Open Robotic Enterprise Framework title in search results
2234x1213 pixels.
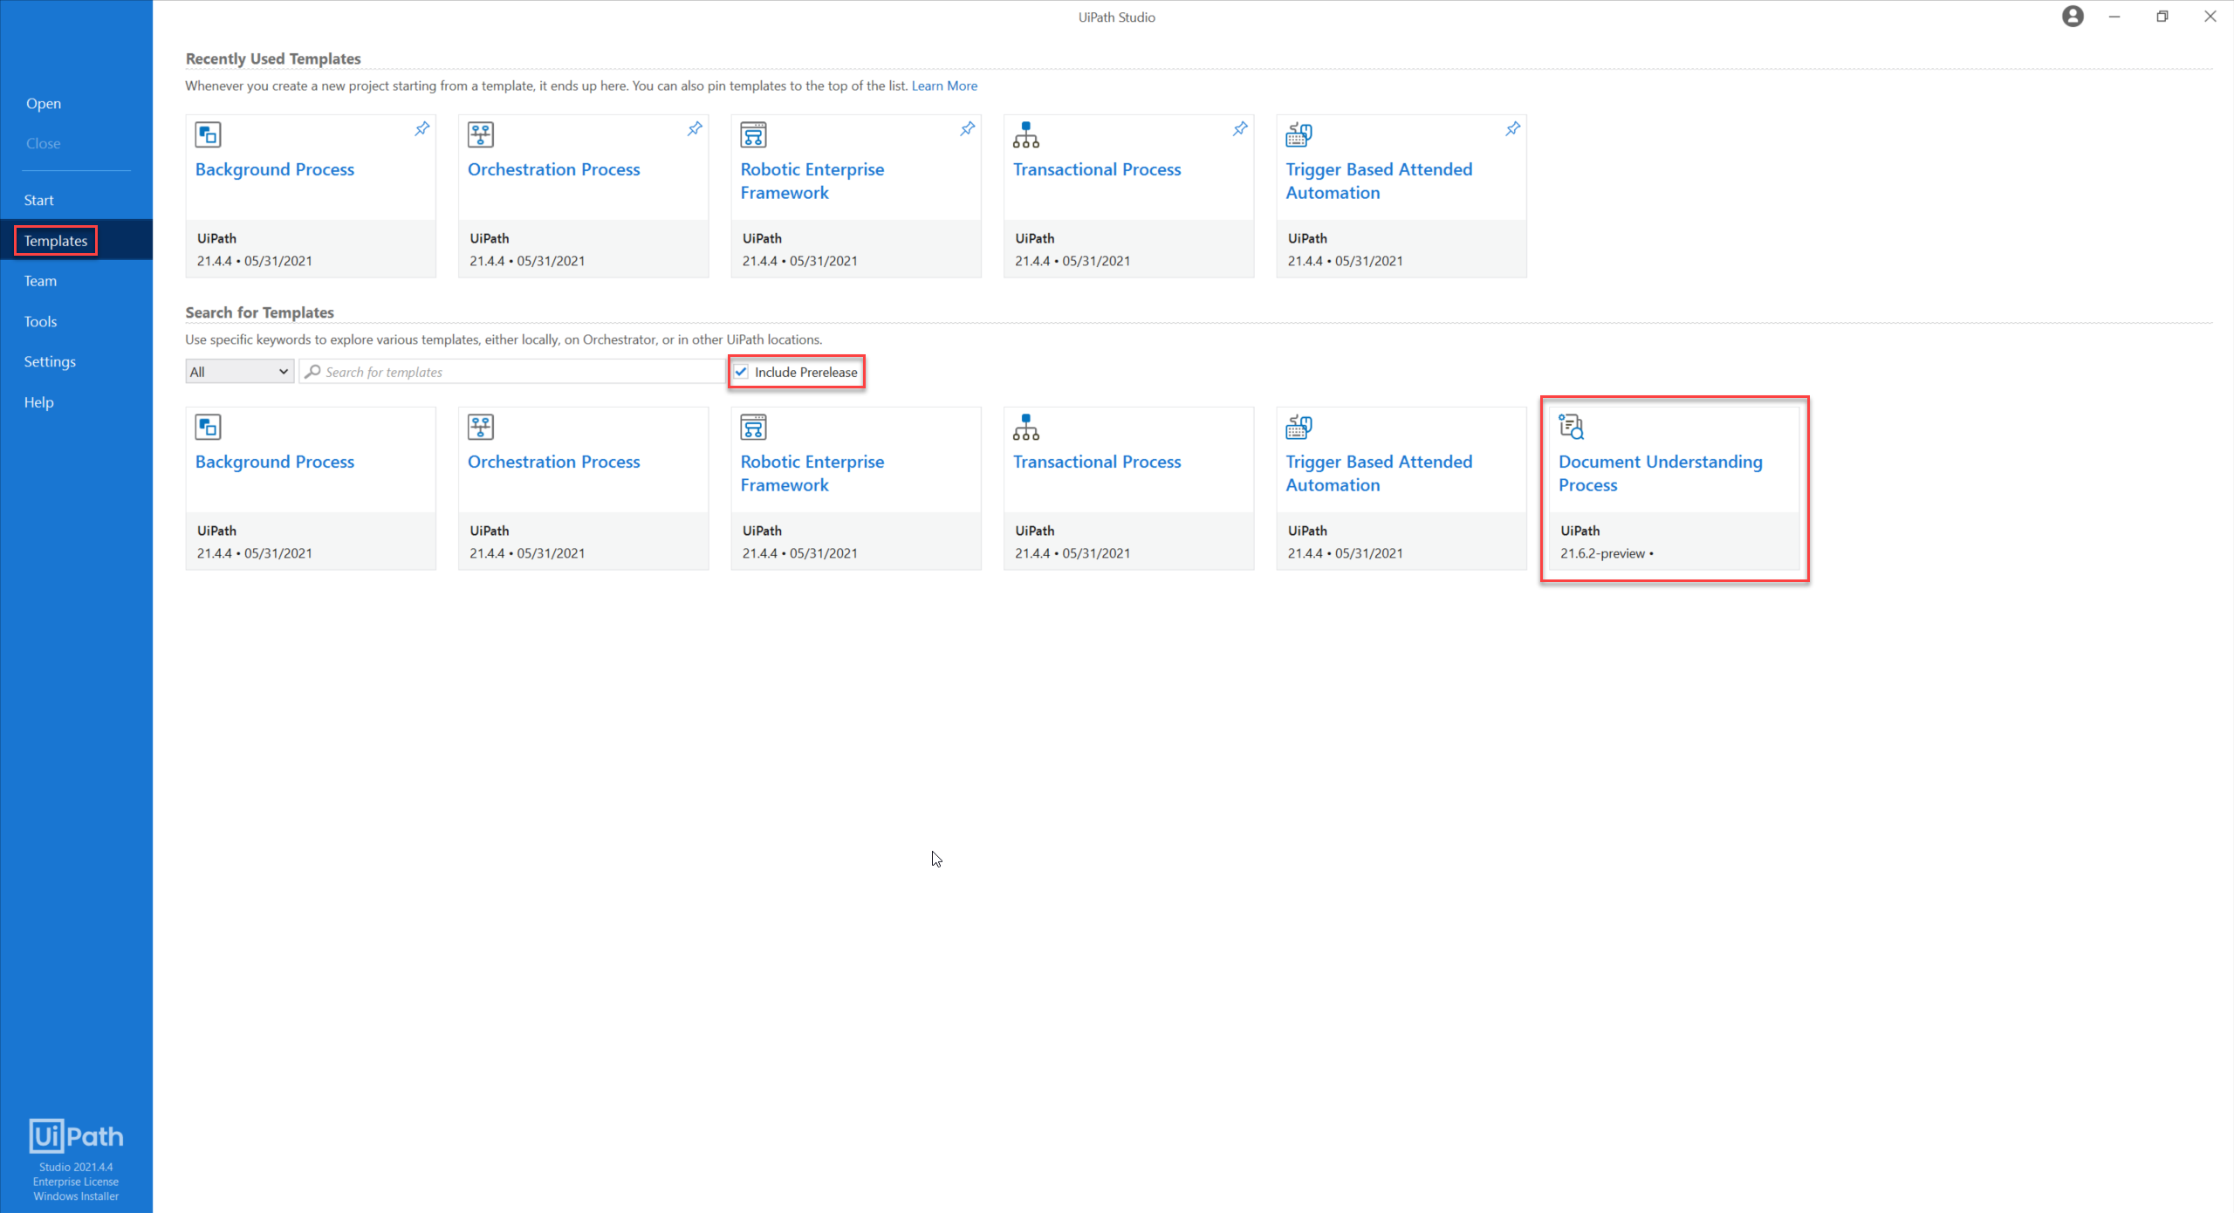click(x=812, y=473)
